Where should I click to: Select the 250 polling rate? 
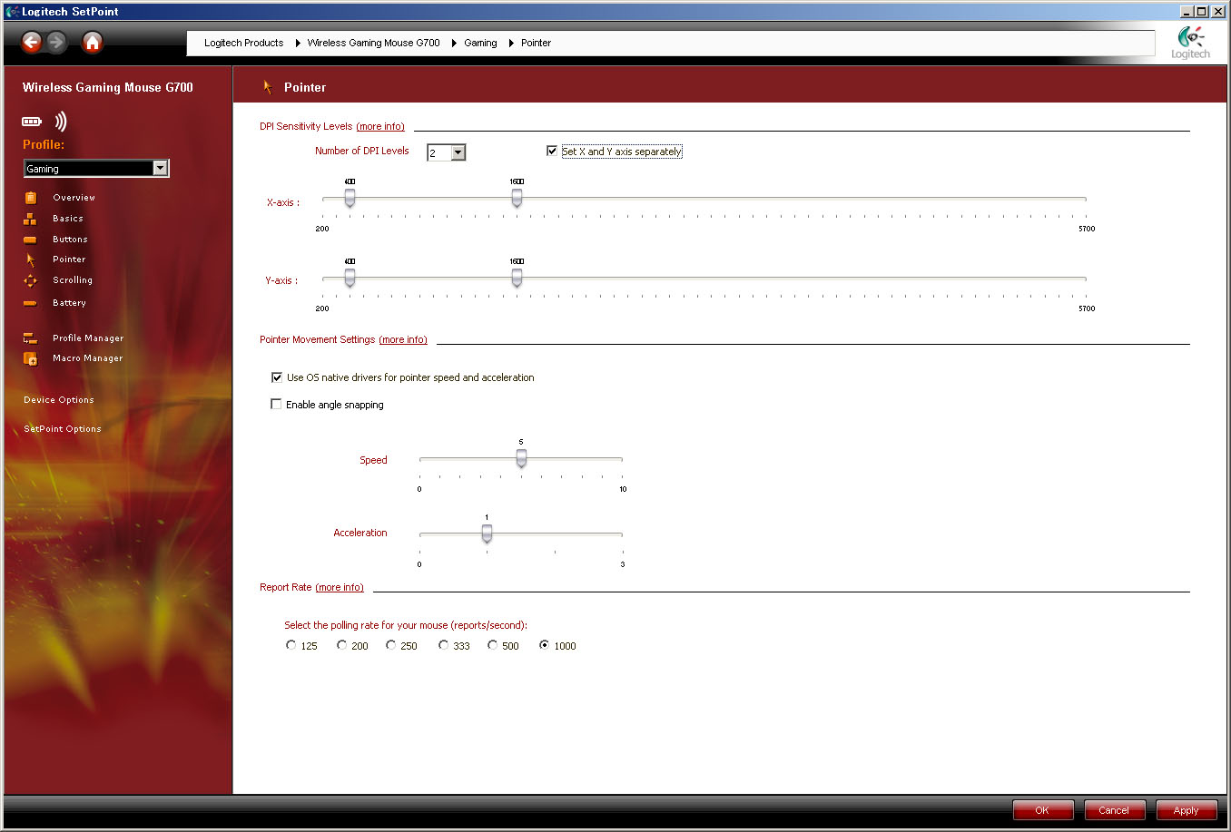(x=390, y=645)
